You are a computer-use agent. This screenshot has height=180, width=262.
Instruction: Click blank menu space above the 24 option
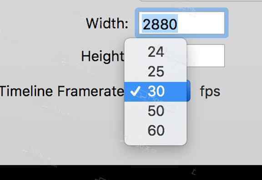pyautogui.click(x=156, y=41)
